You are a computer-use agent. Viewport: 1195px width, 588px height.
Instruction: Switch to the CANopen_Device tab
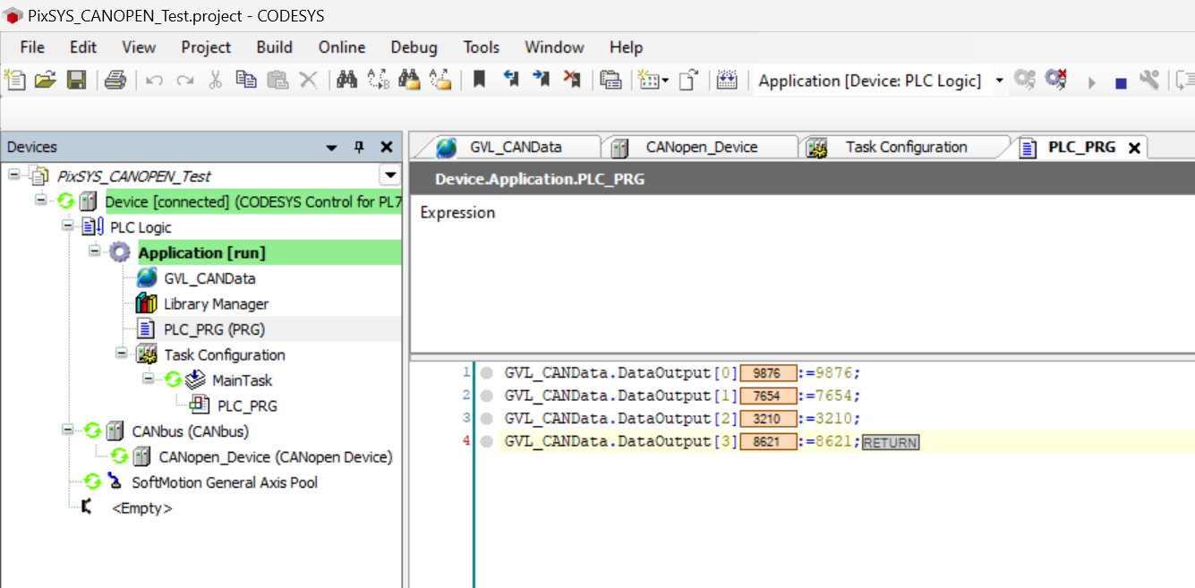pyautogui.click(x=701, y=148)
